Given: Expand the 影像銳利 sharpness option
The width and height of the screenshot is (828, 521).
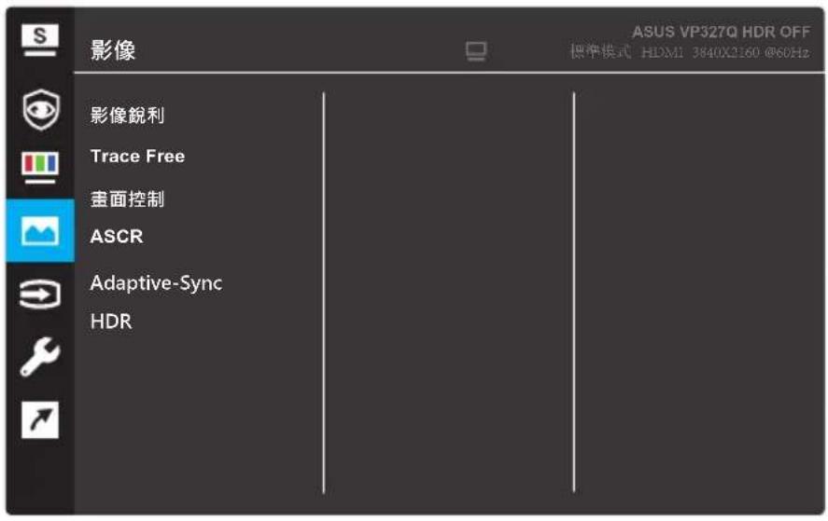Looking at the screenshot, I should [127, 115].
